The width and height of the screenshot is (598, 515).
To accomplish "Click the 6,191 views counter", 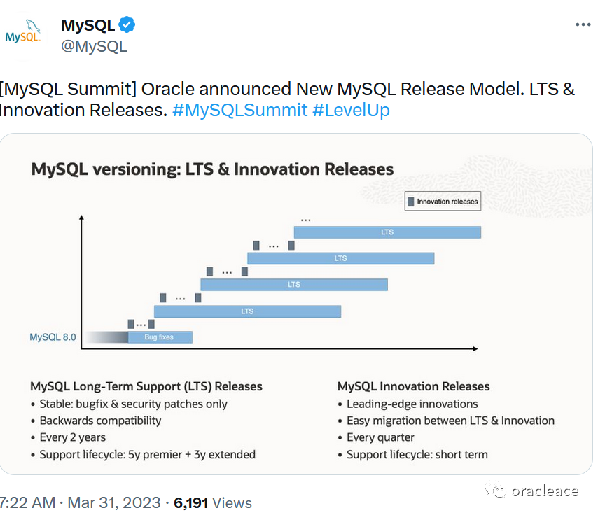I will pyautogui.click(x=190, y=502).
